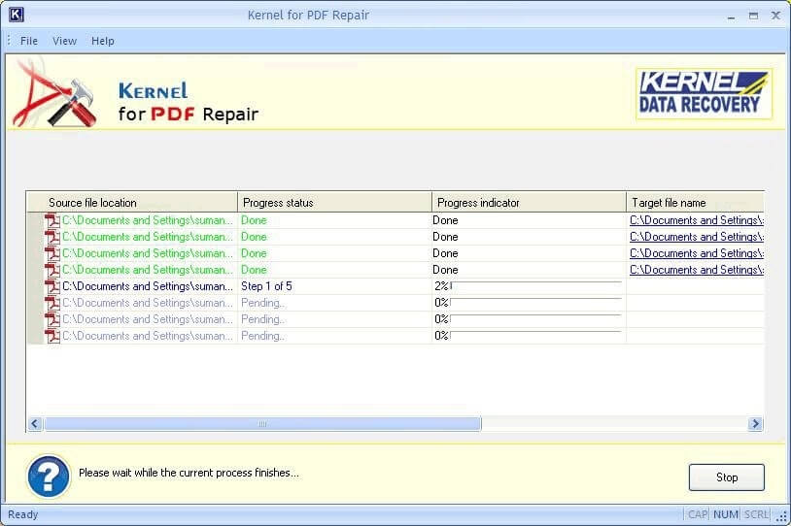The width and height of the screenshot is (791, 526).
Task: Click the Progress status column header
Action: pos(334,203)
